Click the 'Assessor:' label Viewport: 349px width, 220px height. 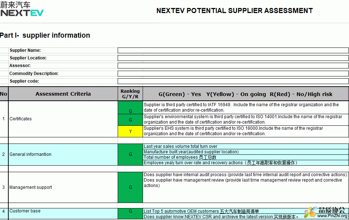[20, 66]
